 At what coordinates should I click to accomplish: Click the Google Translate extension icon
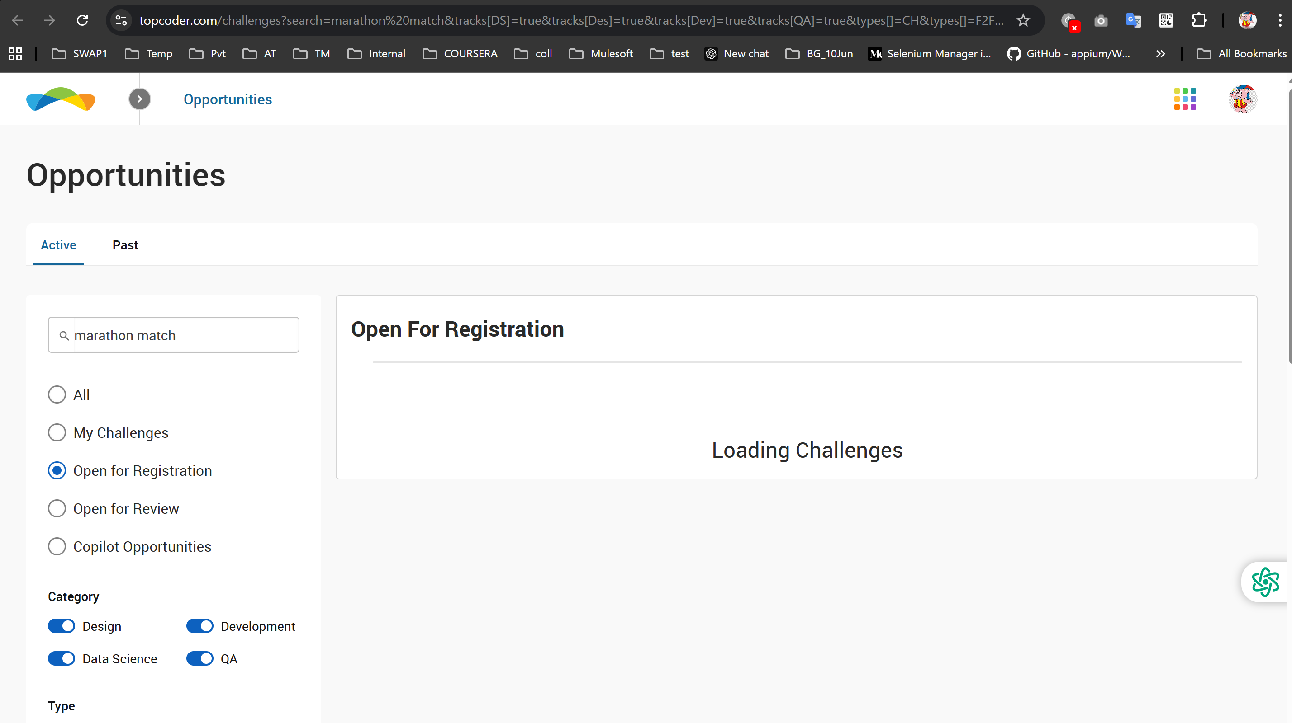click(1133, 20)
